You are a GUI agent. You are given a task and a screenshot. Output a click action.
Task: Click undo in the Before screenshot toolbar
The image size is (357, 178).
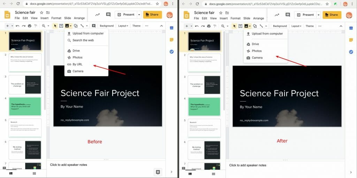17,26
